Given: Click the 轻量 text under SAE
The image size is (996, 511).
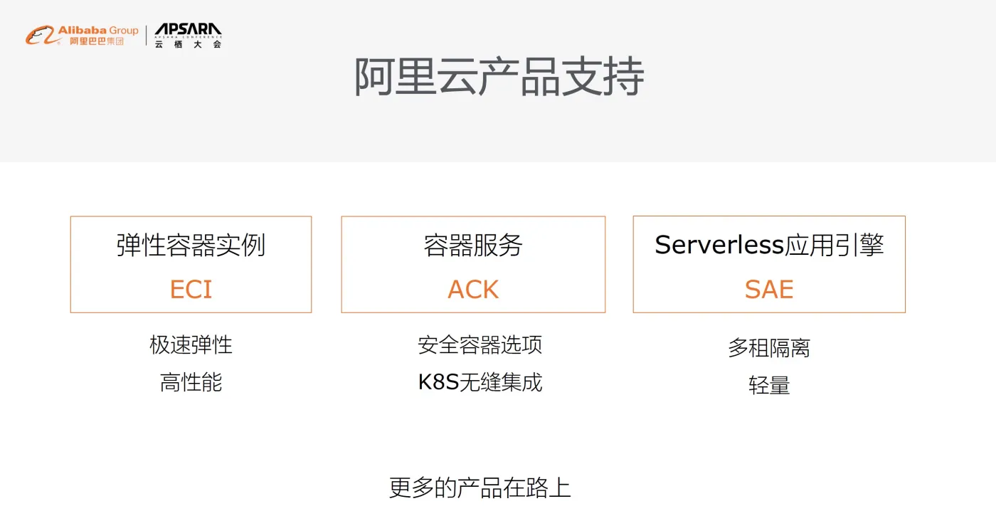Looking at the screenshot, I should pyautogui.click(x=769, y=386).
